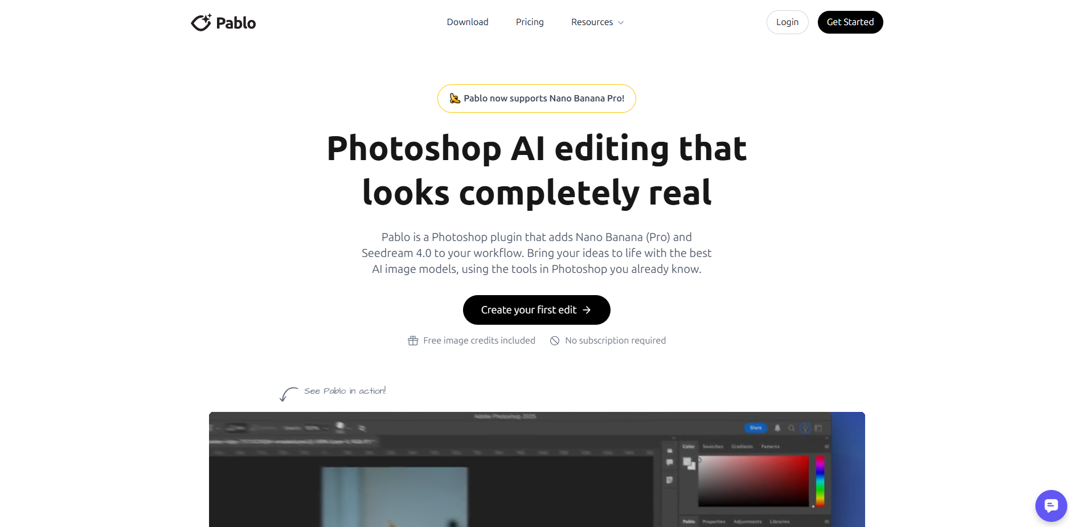Collapse the right panel via double-arrow
The height and width of the screenshot is (527, 1069).
click(x=826, y=439)
